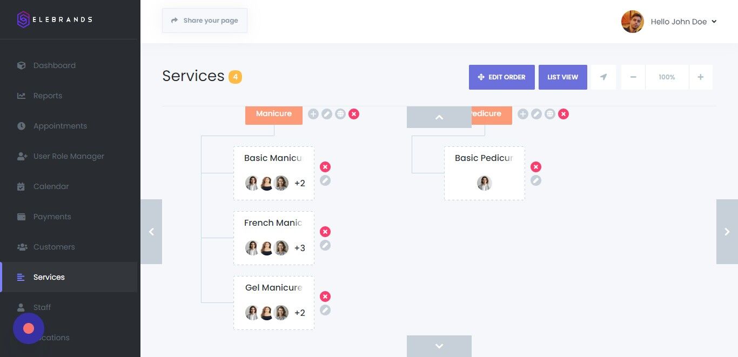
Task: Edit the Manicure category with pencil icon
Action: pyautogui.click(x=327, y=114)
